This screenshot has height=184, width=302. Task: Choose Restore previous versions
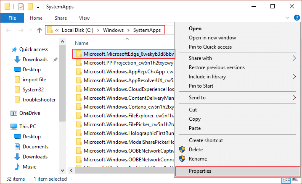tap(237, 67)
